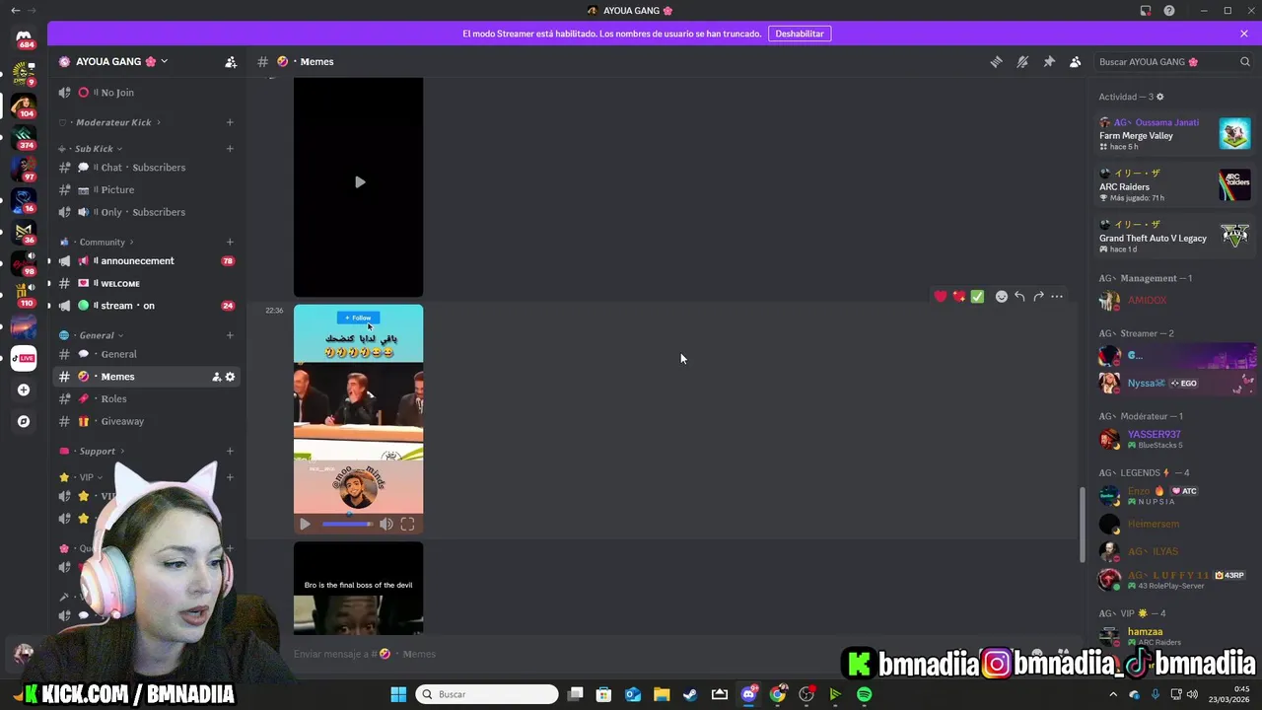The height and width of the screenshot is (710, 1262).
Task: Disable streamer mode with the Deshabilitar button
Action: (x=800, y=34)
